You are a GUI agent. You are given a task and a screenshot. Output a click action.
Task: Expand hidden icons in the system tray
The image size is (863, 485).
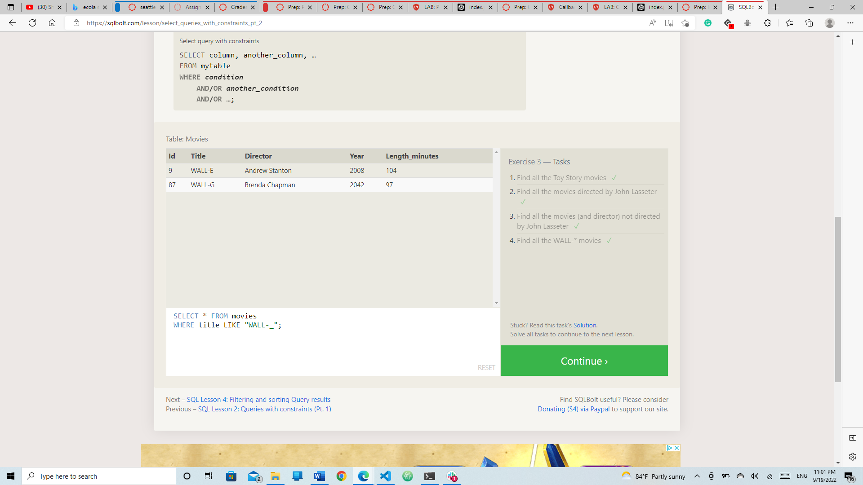pyautogui.click(x=697, y=476)
